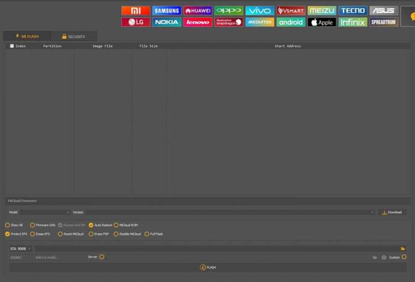This screenshot has height=282, width=415.
Task: Click the Image File column header
Action: [x=102, y=46]
